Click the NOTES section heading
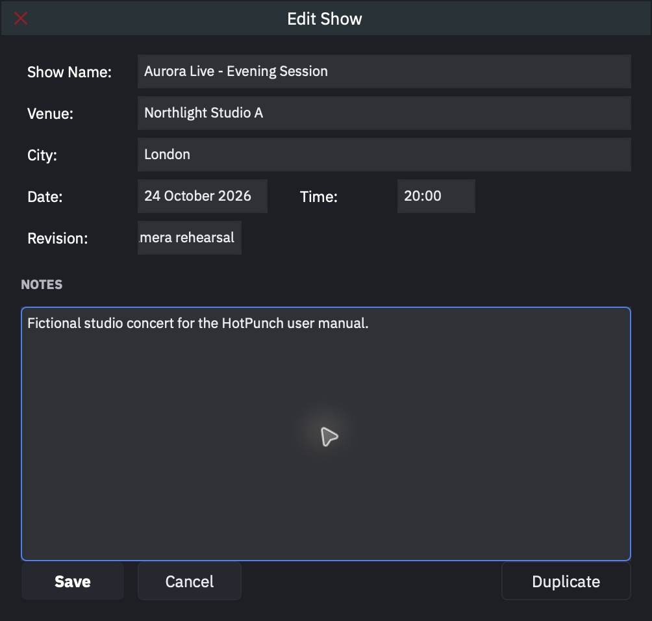 pos(42,285)
